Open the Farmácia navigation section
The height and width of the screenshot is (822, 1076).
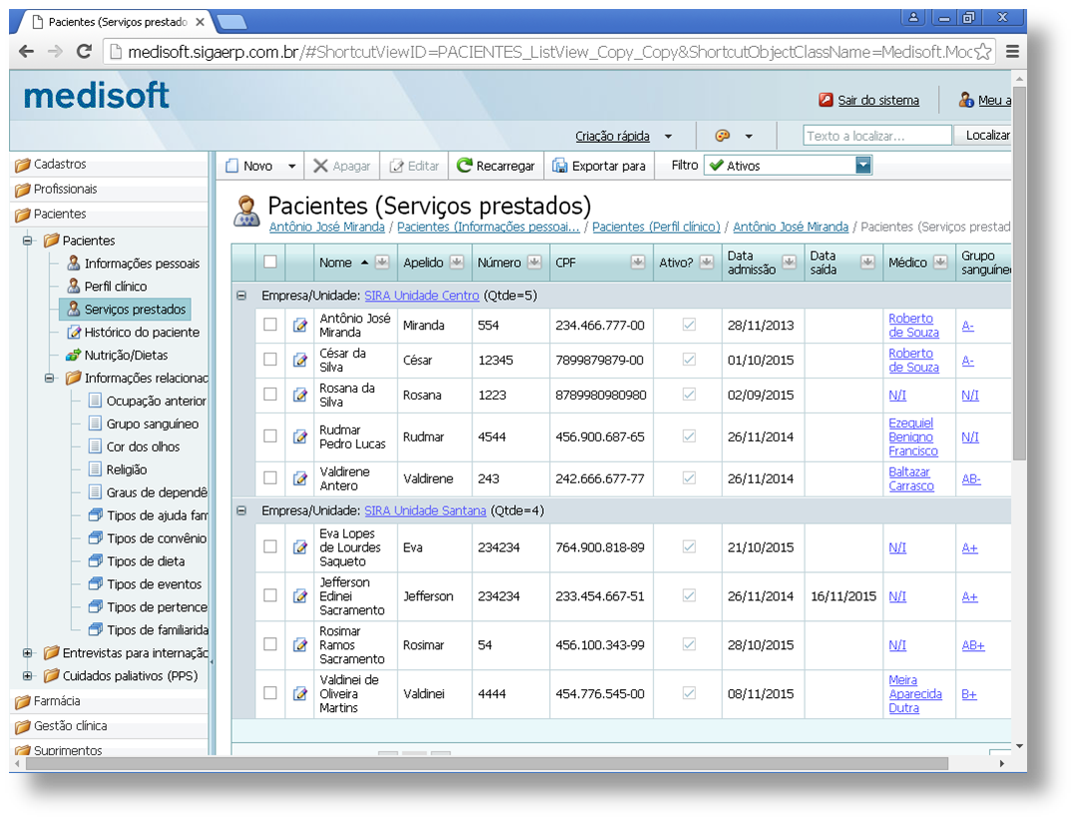click(57, 701)
